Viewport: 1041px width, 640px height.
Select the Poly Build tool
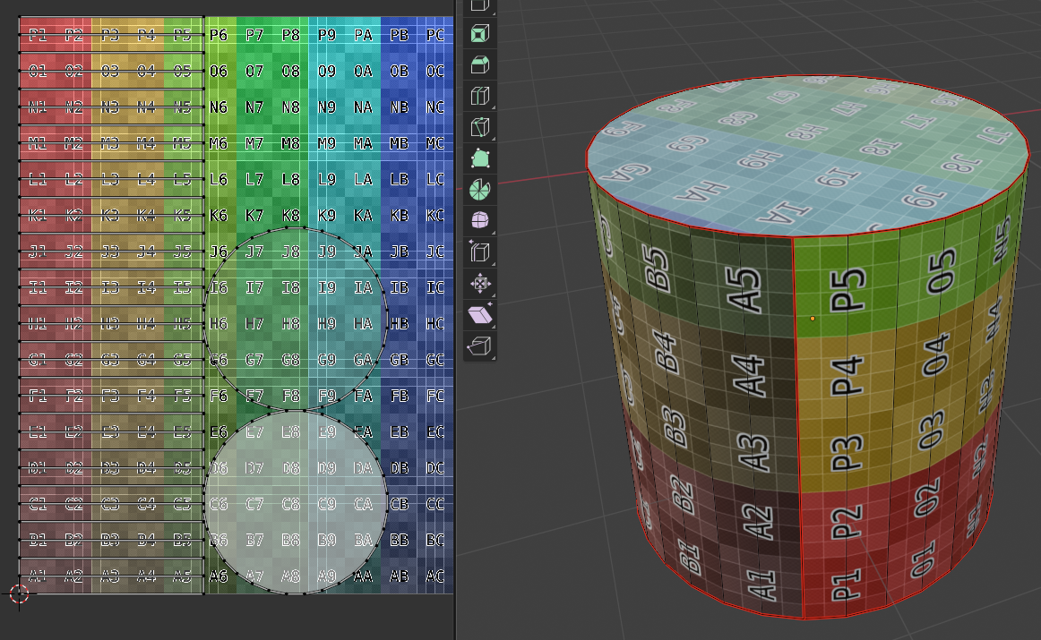point(480,159)
